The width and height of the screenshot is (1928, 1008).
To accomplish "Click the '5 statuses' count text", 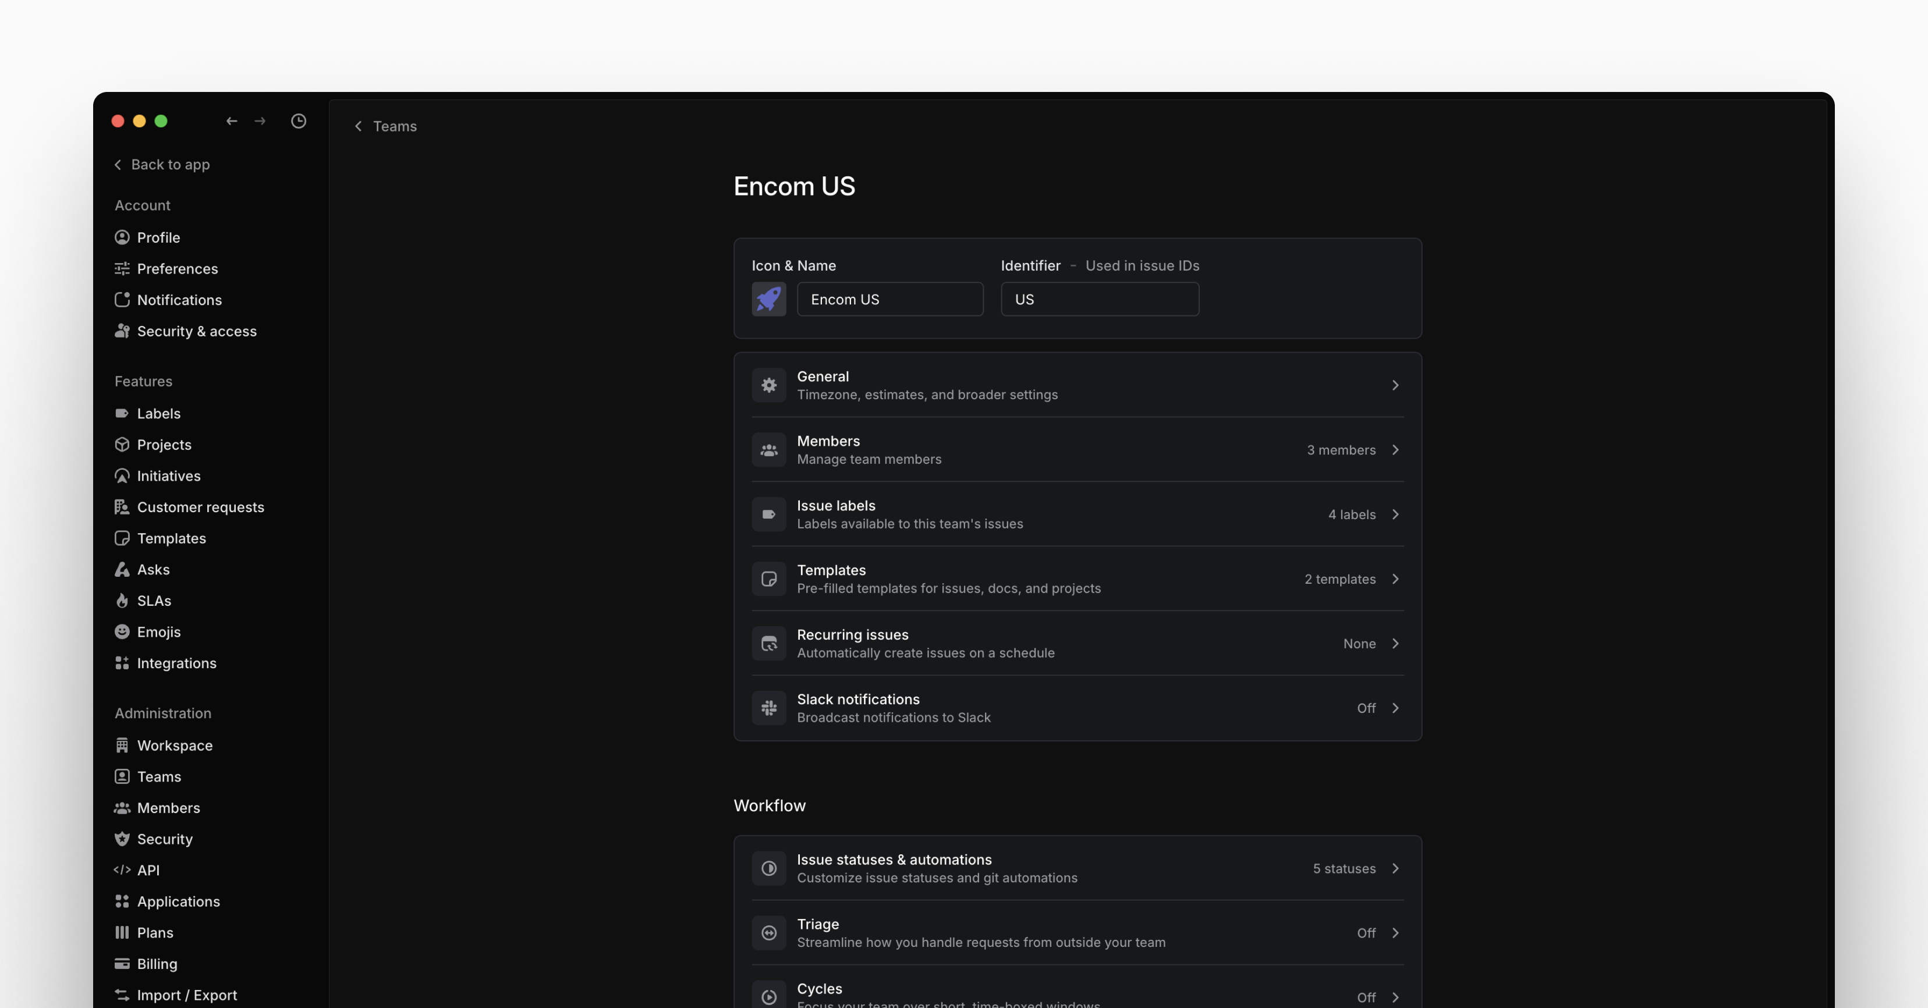I will (1344, 869).
